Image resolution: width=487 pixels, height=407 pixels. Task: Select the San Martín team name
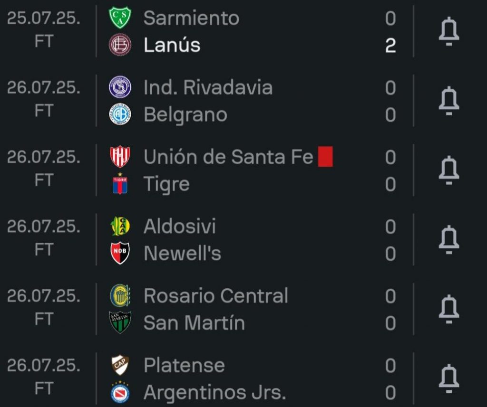point(195,323)
